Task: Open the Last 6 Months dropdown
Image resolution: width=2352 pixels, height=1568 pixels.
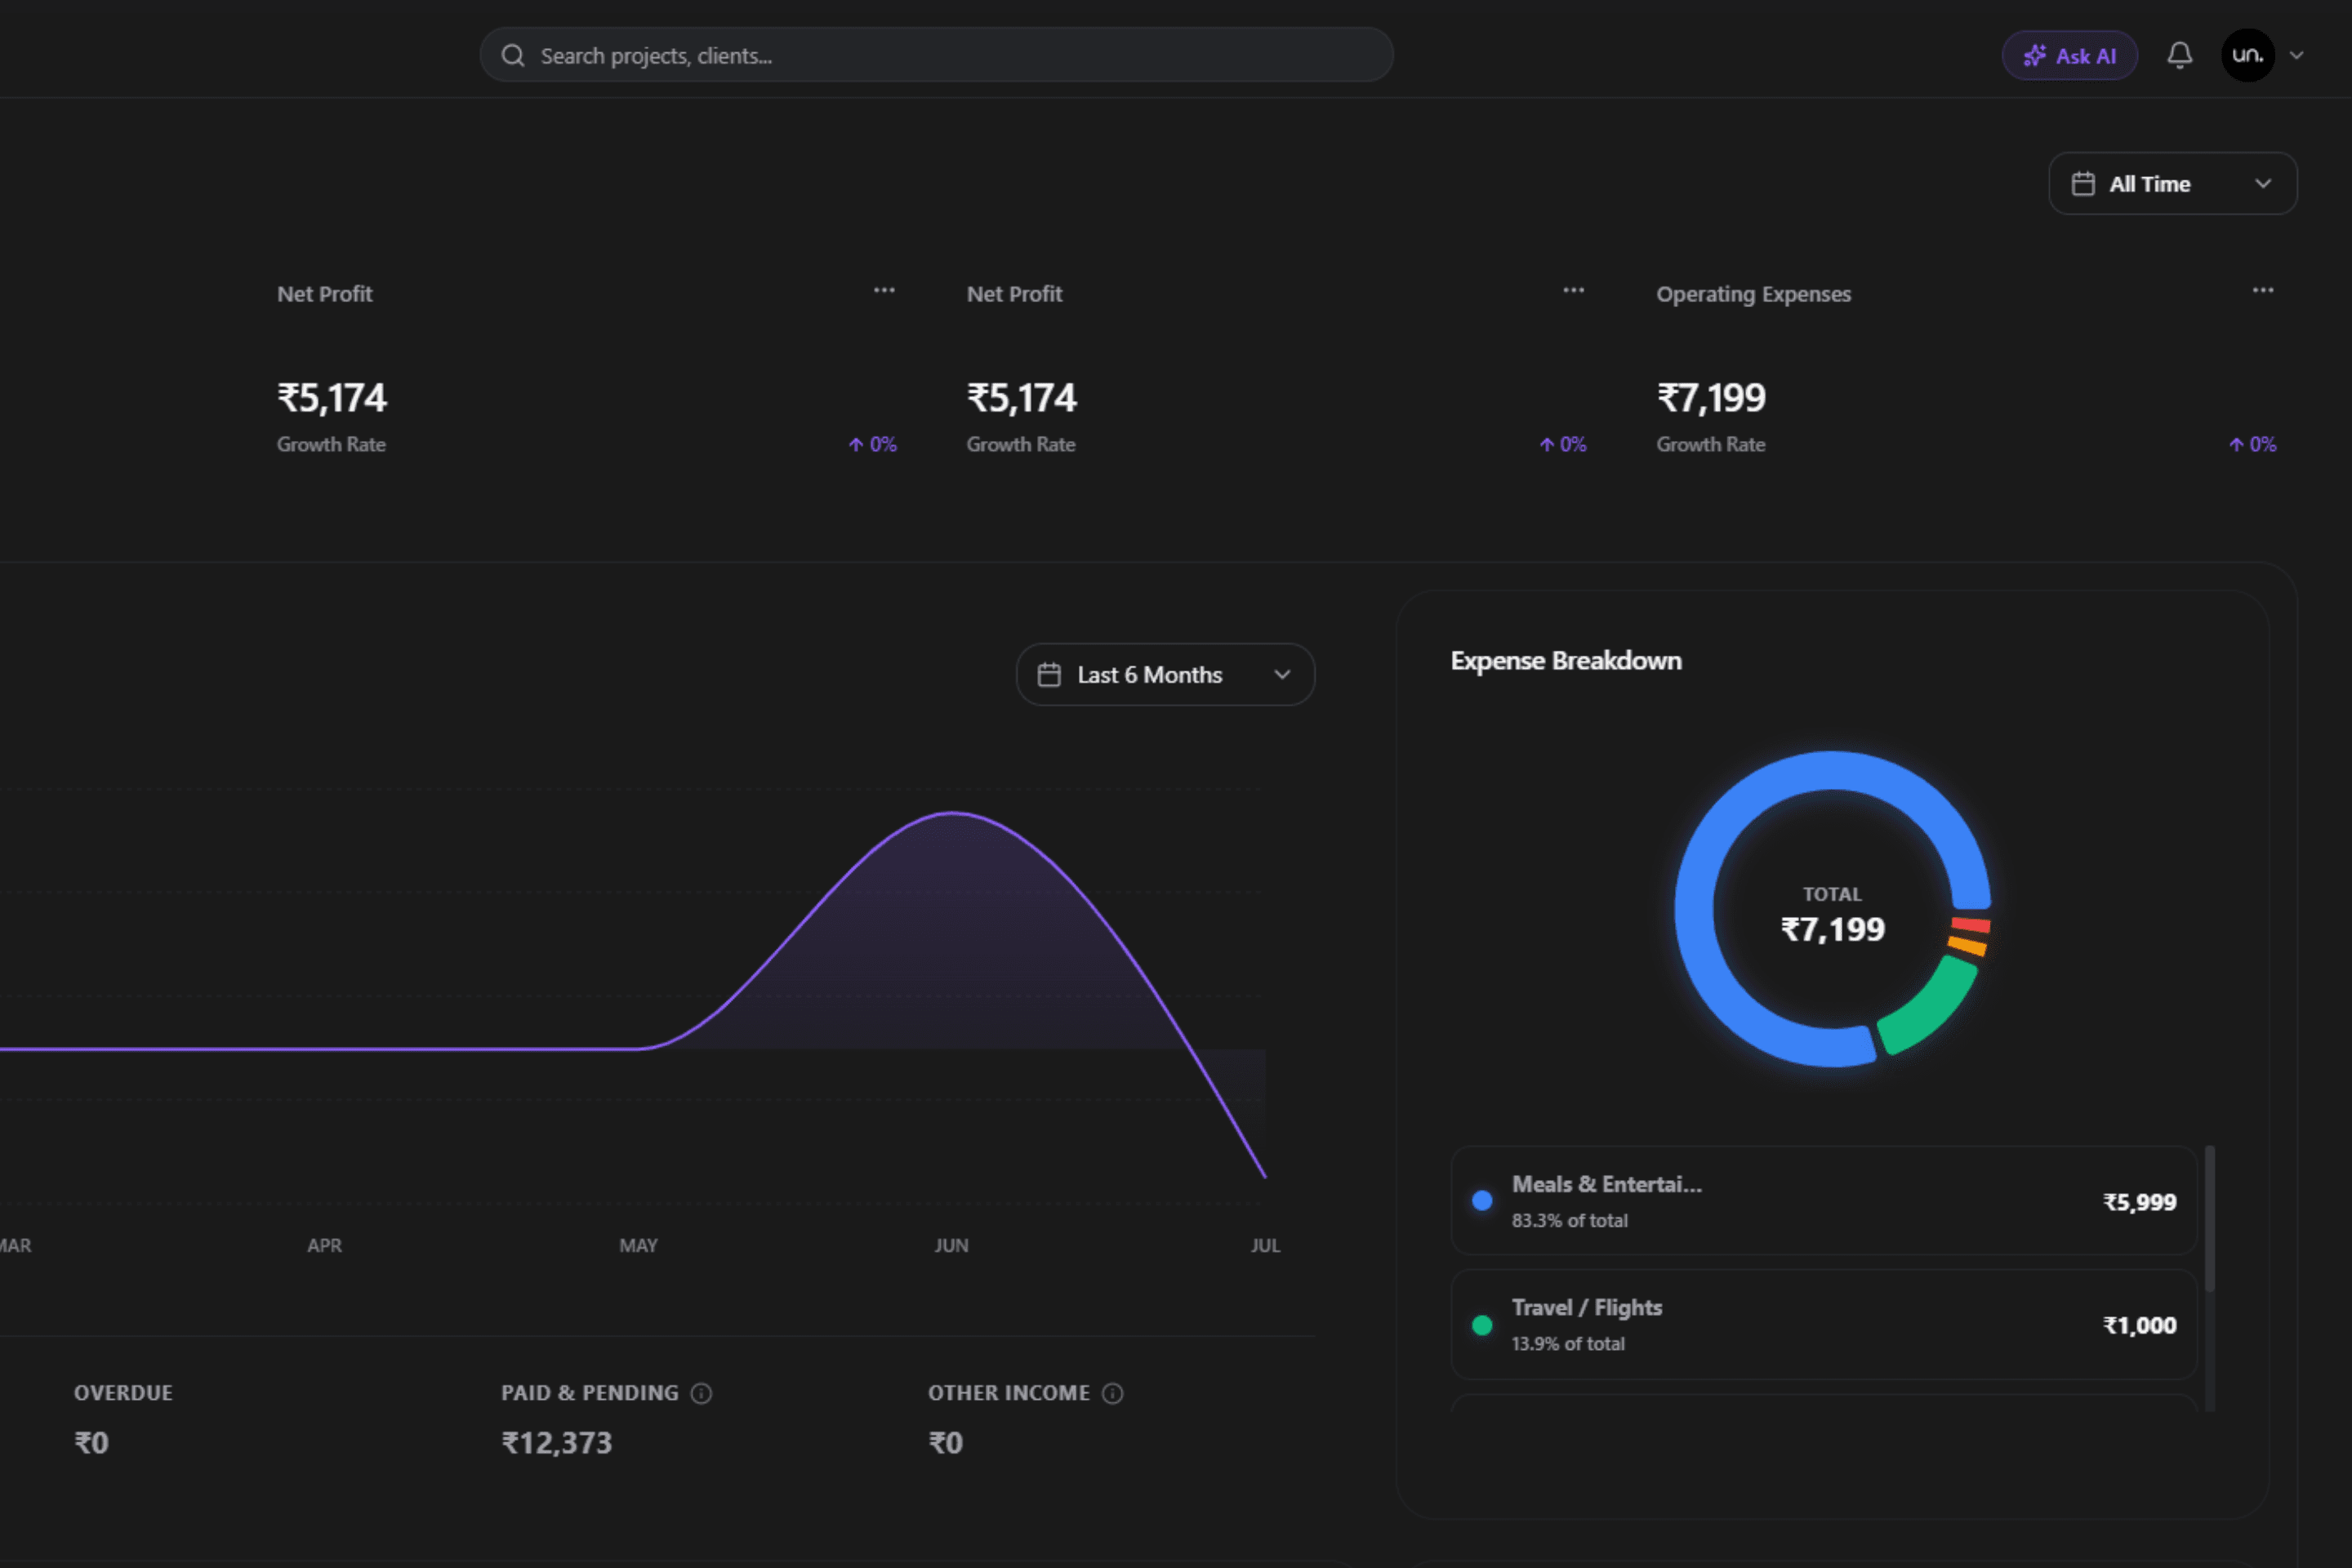Action: coord(1165,675)
